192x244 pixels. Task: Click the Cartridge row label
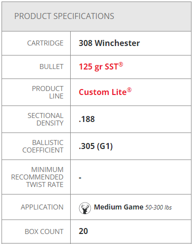pos(45,43)
